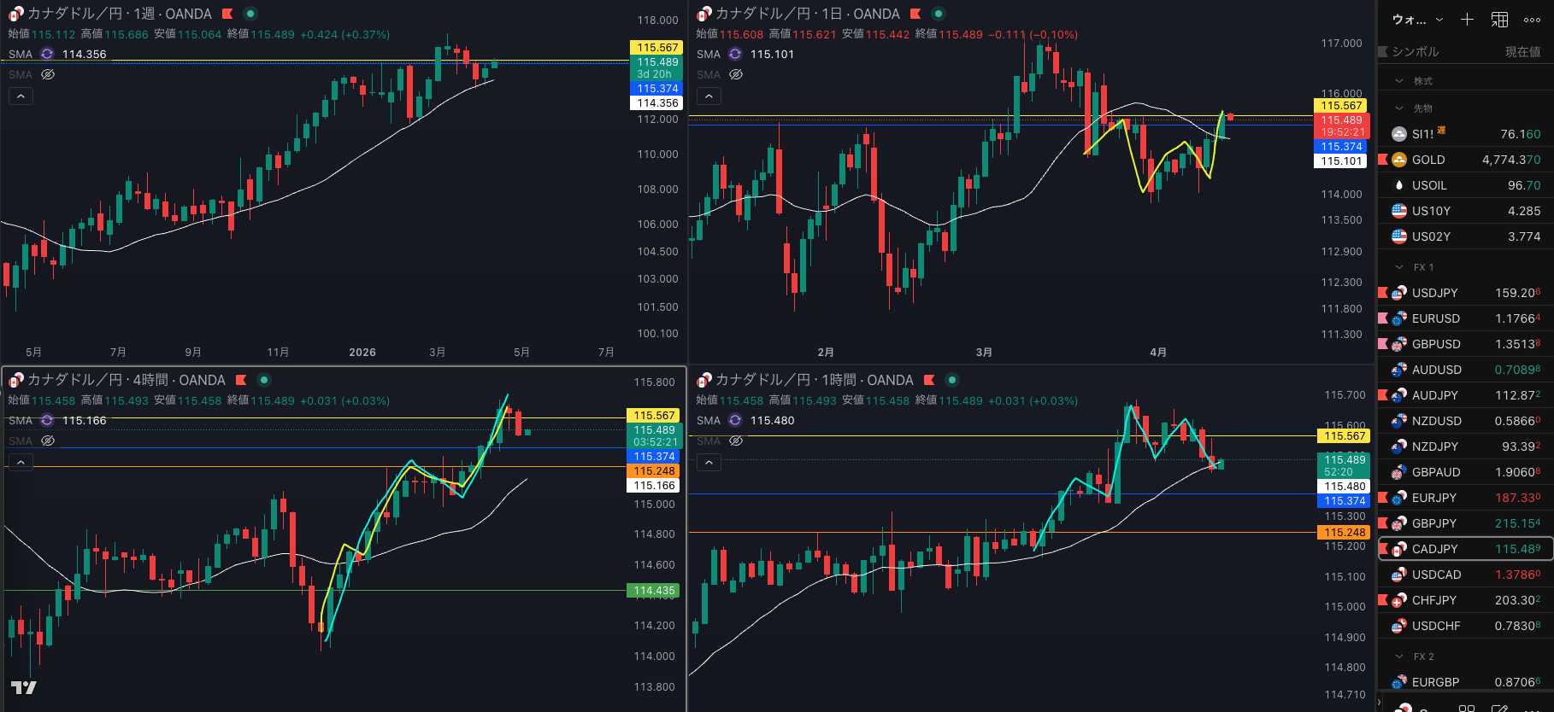Toggle hidden SMA eye icon on daily chart
Image resolution: width=1554 pixels, height=712 pixels.
[x=735, y=74]
